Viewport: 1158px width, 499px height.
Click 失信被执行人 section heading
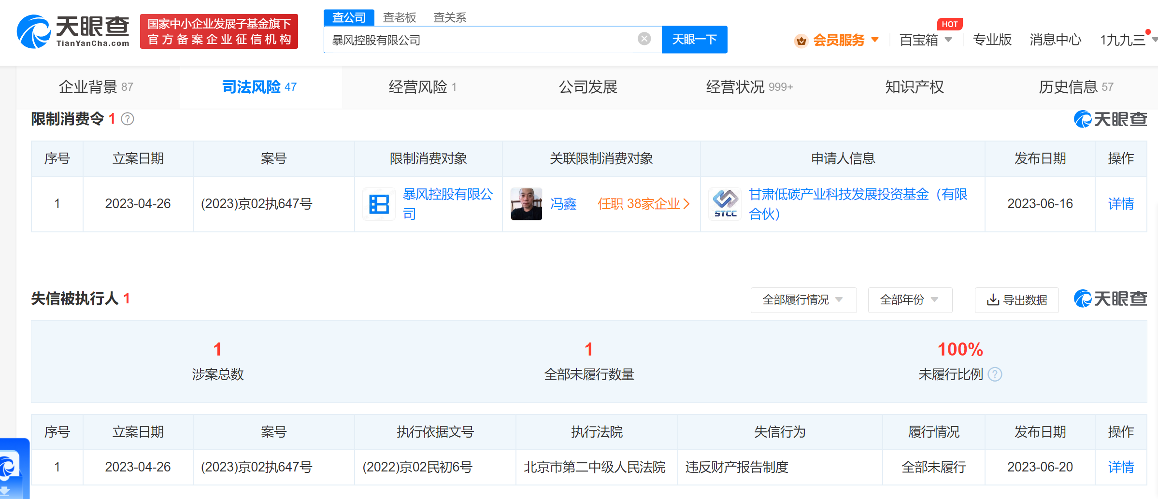tap(75, 299)
